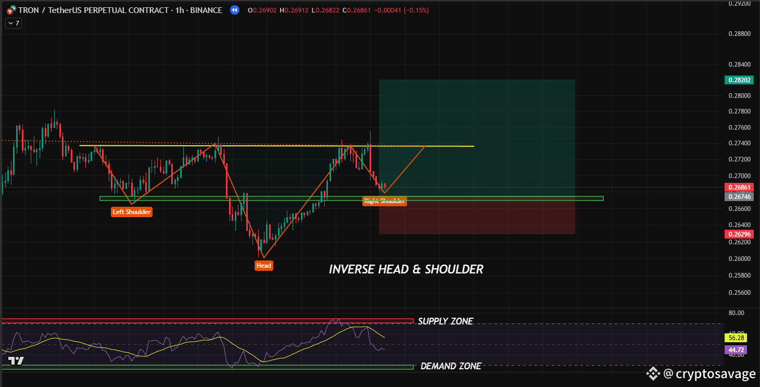Click the Binance watermark logo
Screen dimensions: 760x387
click(653, 373)
